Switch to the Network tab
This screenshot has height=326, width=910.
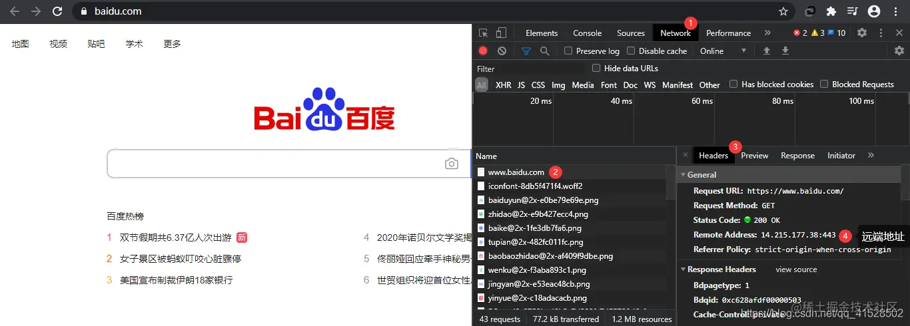click(x=676, y=33)
